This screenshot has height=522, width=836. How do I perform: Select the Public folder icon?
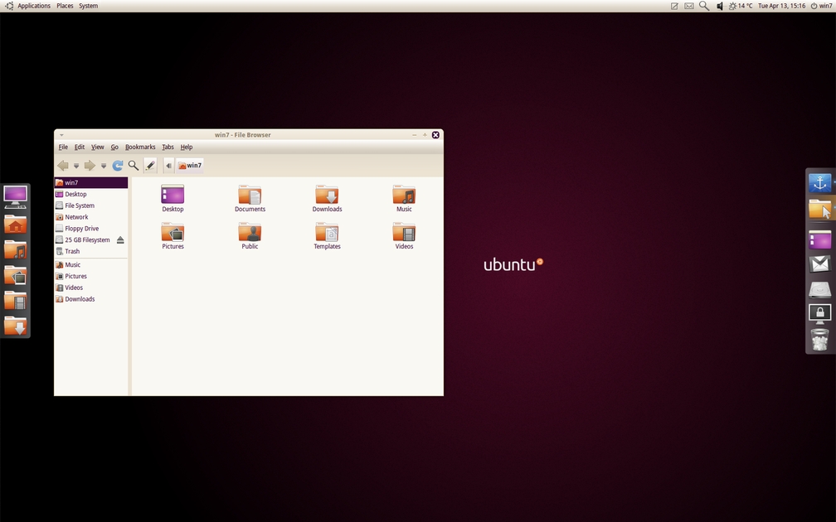[250, 236]
